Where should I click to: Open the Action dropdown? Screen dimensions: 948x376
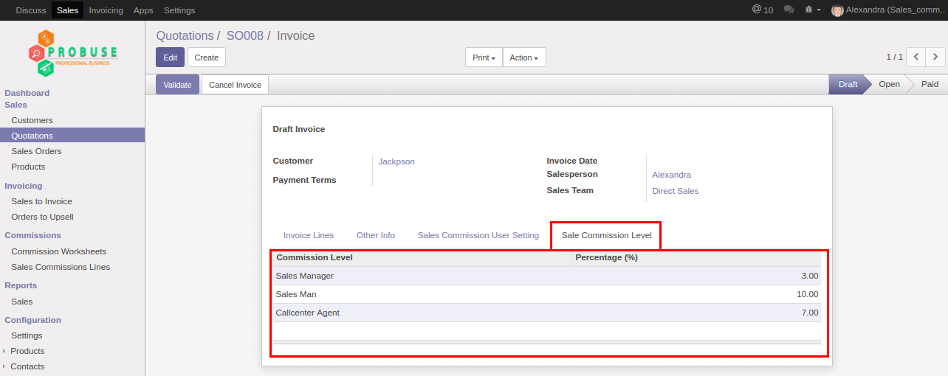pos(523,58)
